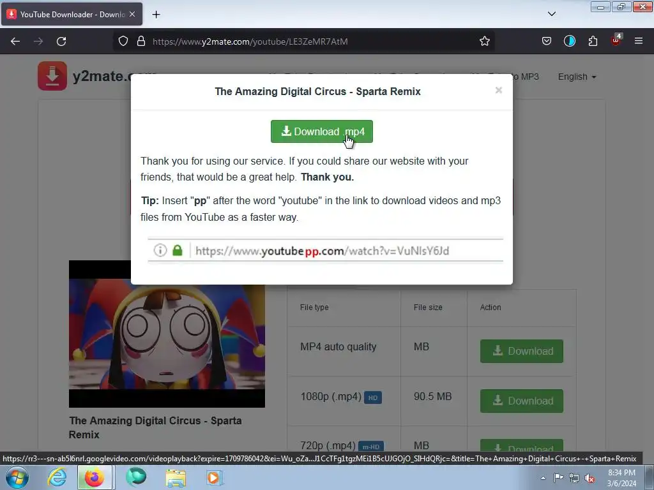Open the tracking protection shield icon
The width and height of the screenshot is (654, 490).
click(x=123, y=41)
